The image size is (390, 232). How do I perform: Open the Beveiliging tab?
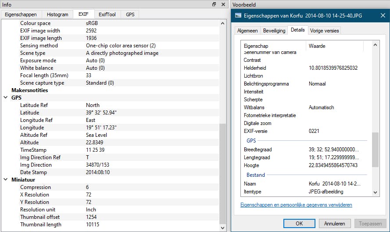pos(274,31)
